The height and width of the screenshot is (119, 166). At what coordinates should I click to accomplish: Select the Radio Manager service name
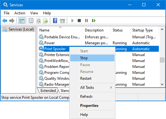point(57,84)
